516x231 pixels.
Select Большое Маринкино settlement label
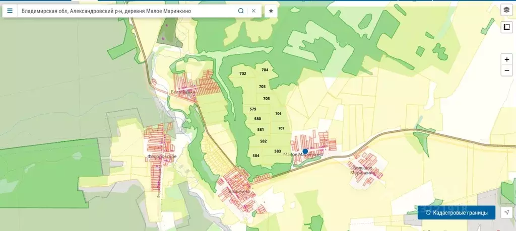point(363,170)
